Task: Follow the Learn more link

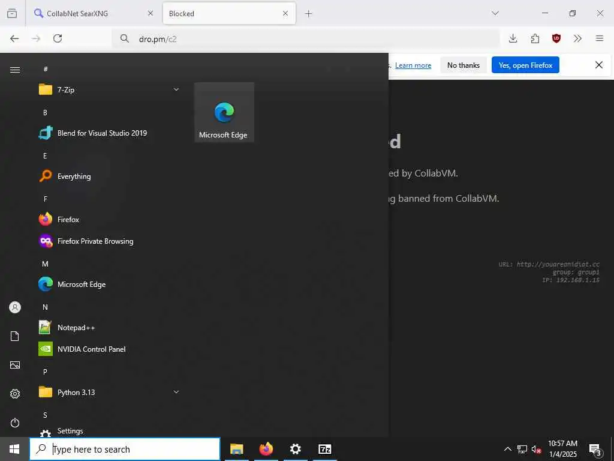Action: pyautogui.click(x=413, y=65)
